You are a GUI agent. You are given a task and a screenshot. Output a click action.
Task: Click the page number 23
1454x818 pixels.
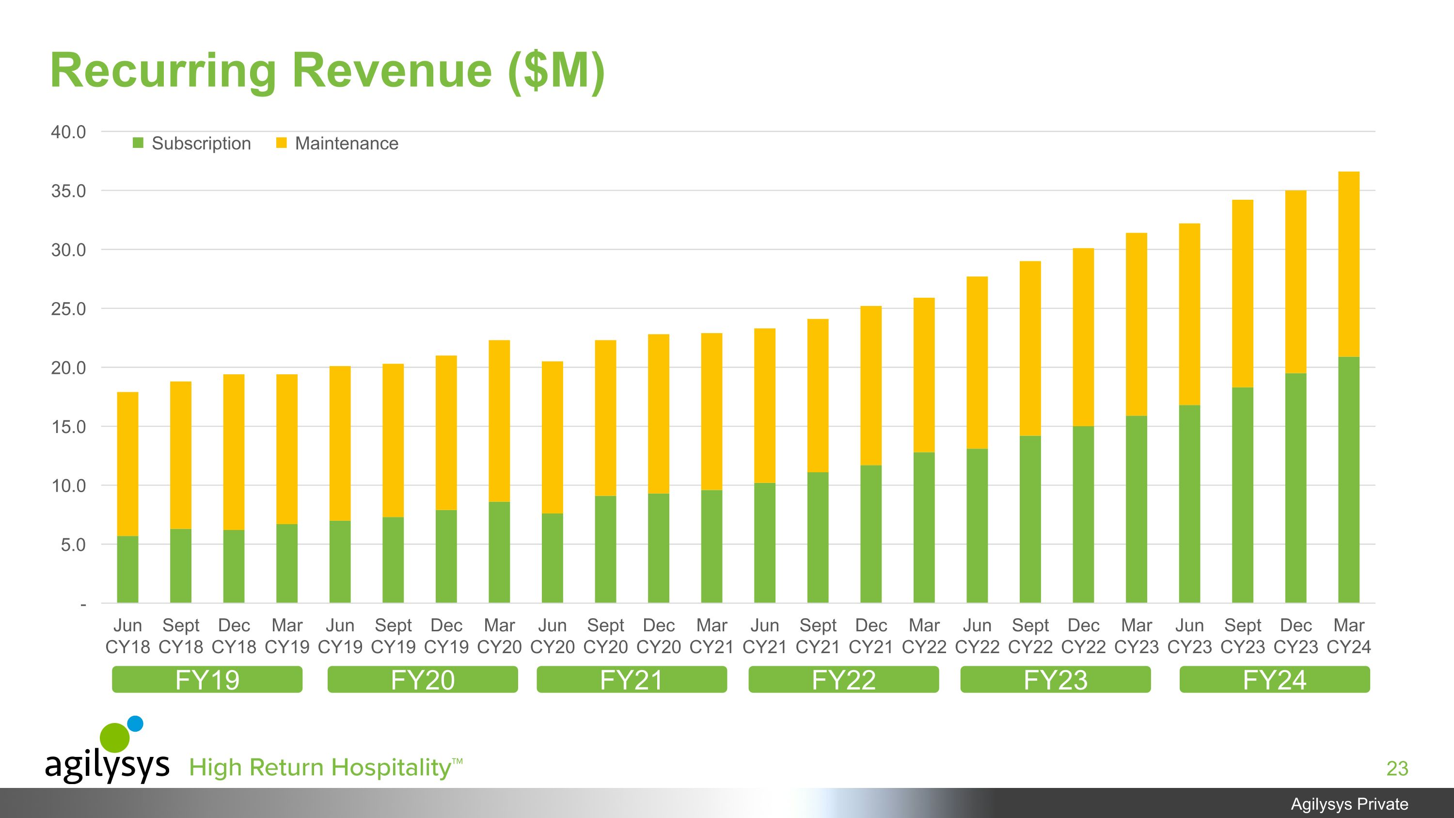[x=1397, y=769]
